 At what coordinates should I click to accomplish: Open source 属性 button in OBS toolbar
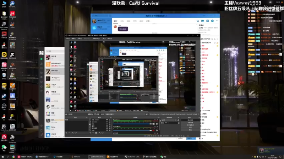click(91, 114)
